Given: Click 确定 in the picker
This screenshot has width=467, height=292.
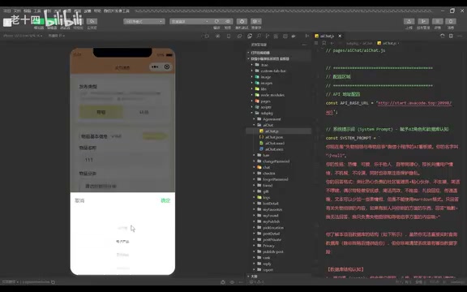Looking at the screenshot, I should pyautogui.click(x=165, y=200).
